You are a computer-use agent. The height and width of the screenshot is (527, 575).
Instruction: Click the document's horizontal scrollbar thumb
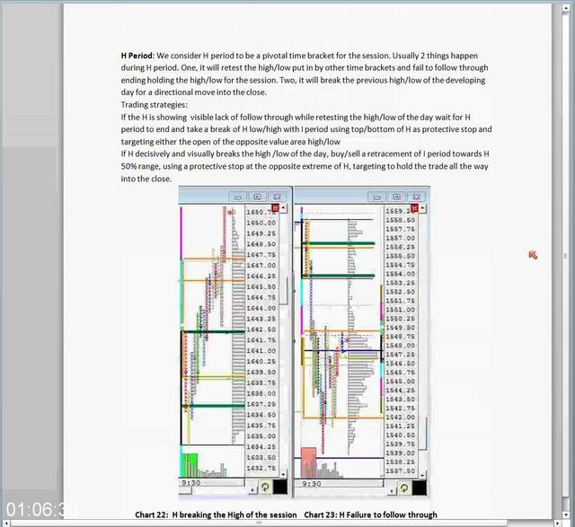(x=259, y=523)
